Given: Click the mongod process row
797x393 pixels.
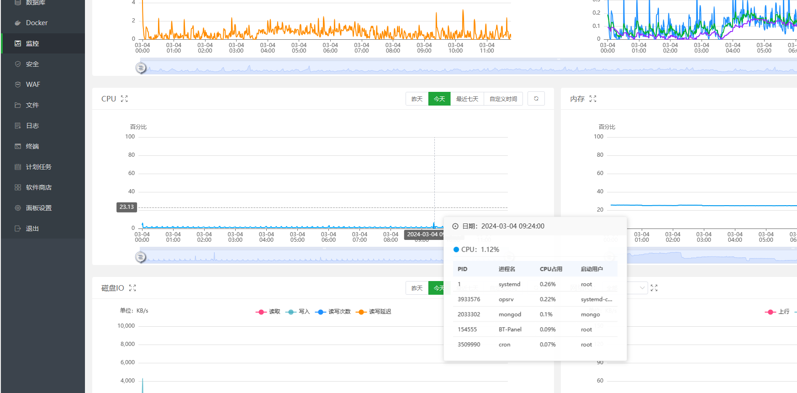Looking at the screenshot, I should pyautogui.click(x=535, y=314).
